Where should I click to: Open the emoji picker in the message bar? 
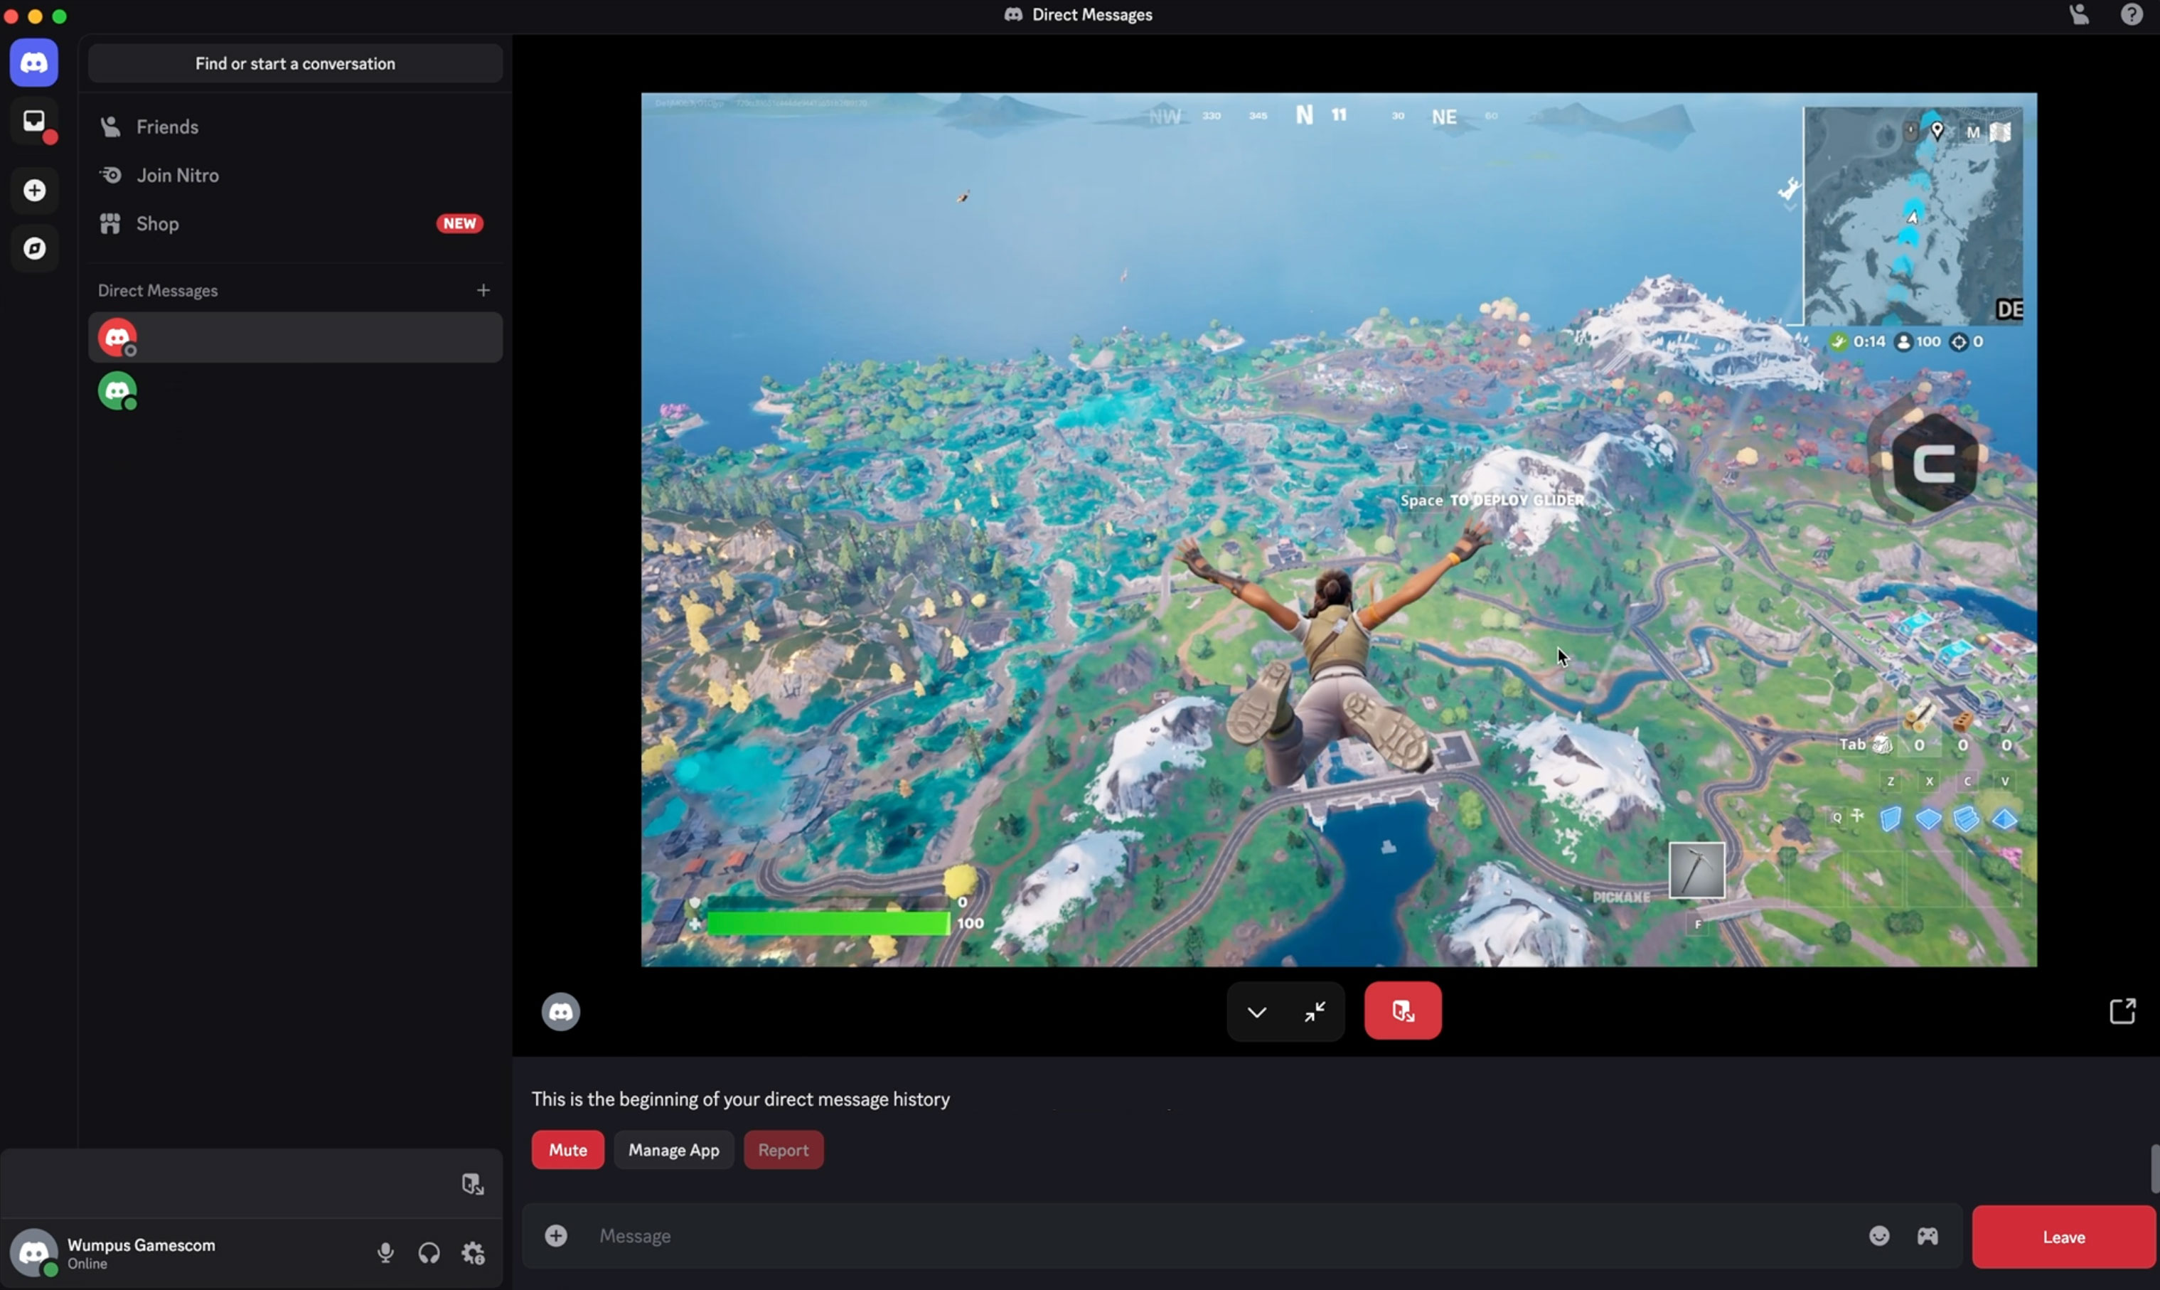click(1878, 1236)
